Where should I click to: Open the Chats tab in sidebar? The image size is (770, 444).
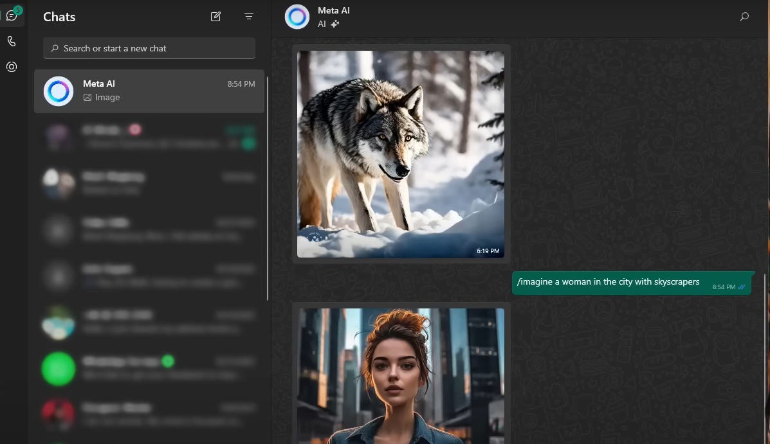12,15
